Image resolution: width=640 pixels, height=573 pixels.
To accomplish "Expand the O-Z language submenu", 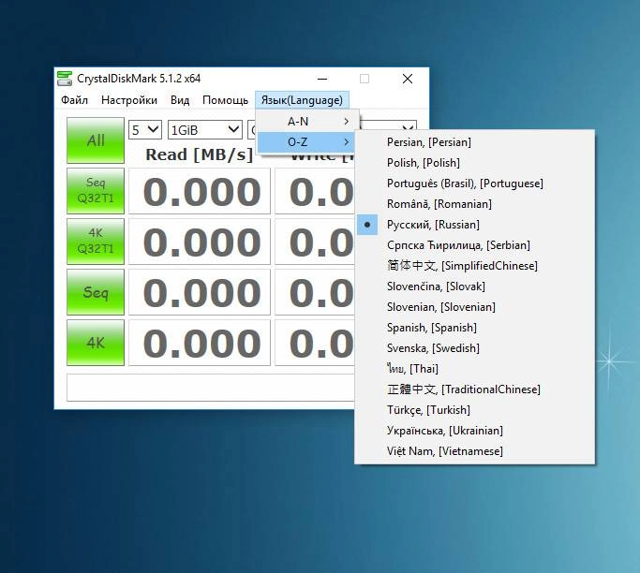I will click(x=307, y=142).
